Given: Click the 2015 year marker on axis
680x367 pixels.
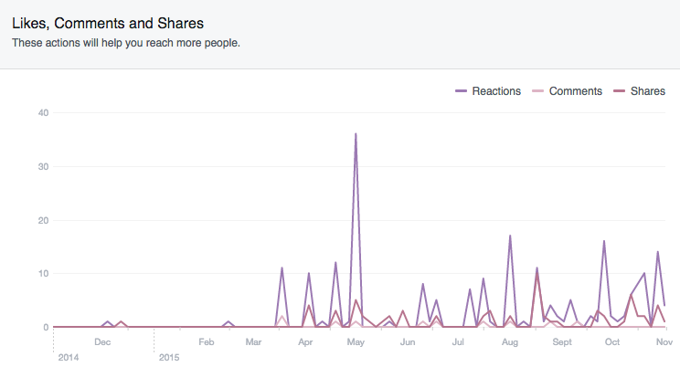Looking at the screenshot, I should coord(168,356).
